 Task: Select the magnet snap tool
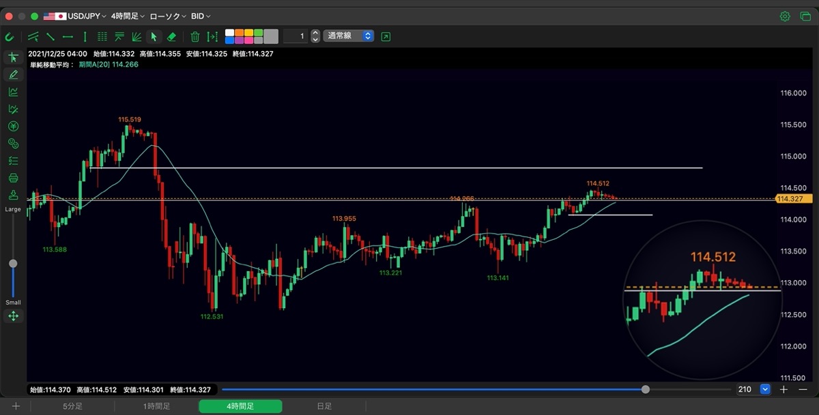coord(10,37)
